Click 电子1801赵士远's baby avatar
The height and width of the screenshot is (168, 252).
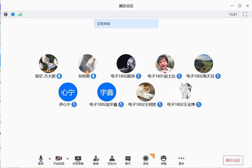point(165,63)
